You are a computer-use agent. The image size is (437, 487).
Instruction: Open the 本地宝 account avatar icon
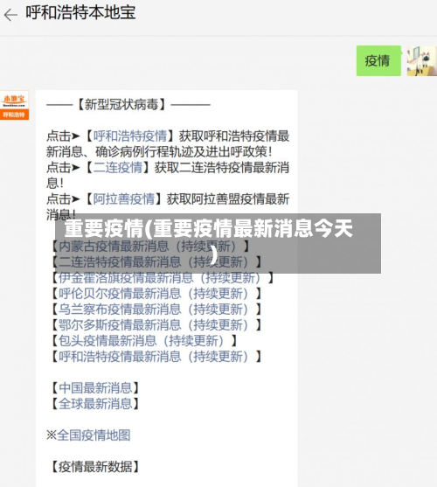pos(14,105)
